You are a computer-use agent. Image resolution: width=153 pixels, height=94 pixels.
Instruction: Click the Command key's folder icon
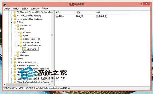(24, 49)
